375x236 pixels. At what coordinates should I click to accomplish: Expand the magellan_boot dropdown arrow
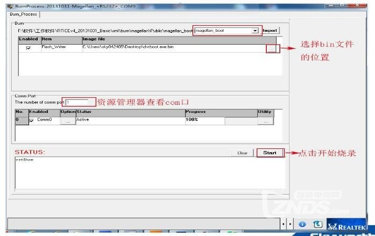coord(255,31)
